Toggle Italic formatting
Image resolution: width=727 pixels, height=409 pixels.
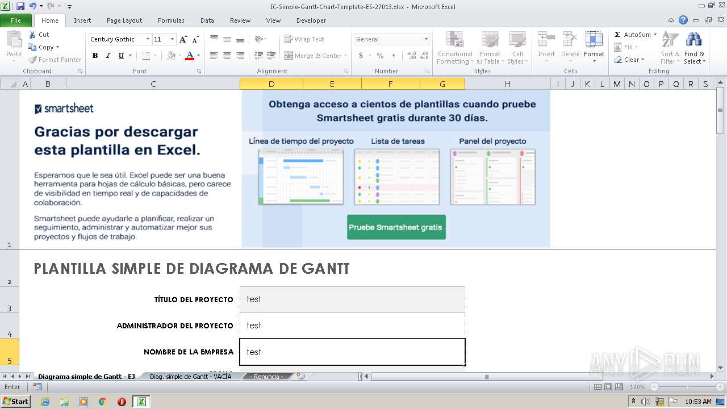point(108,56)
